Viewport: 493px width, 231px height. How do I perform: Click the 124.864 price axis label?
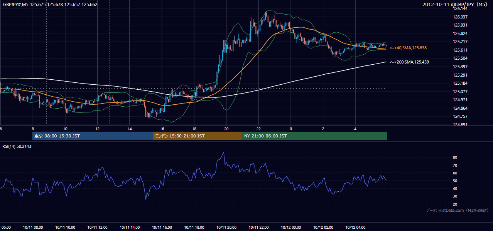[x=461, y=108]
